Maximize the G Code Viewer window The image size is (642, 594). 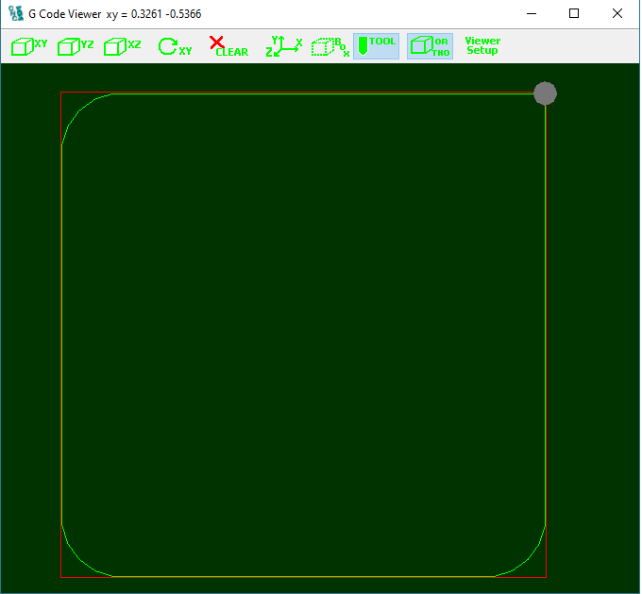pos(574,14)
